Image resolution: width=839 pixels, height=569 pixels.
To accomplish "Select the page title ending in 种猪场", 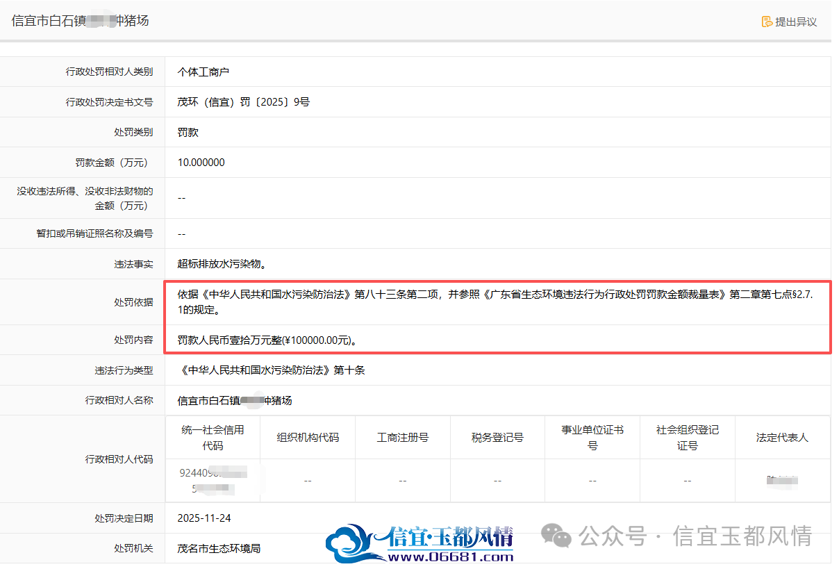I will click(80, 21).
